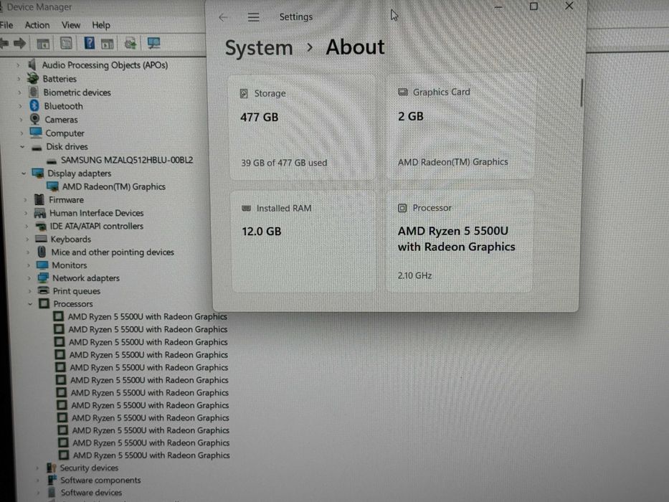The width and height of the screenshot is (669, 502).
Task: Click the Update driver toolbar icon
Action: click(130, 43)
